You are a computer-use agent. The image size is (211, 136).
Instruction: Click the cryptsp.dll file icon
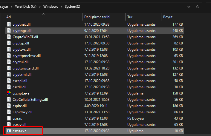(9, 43)
